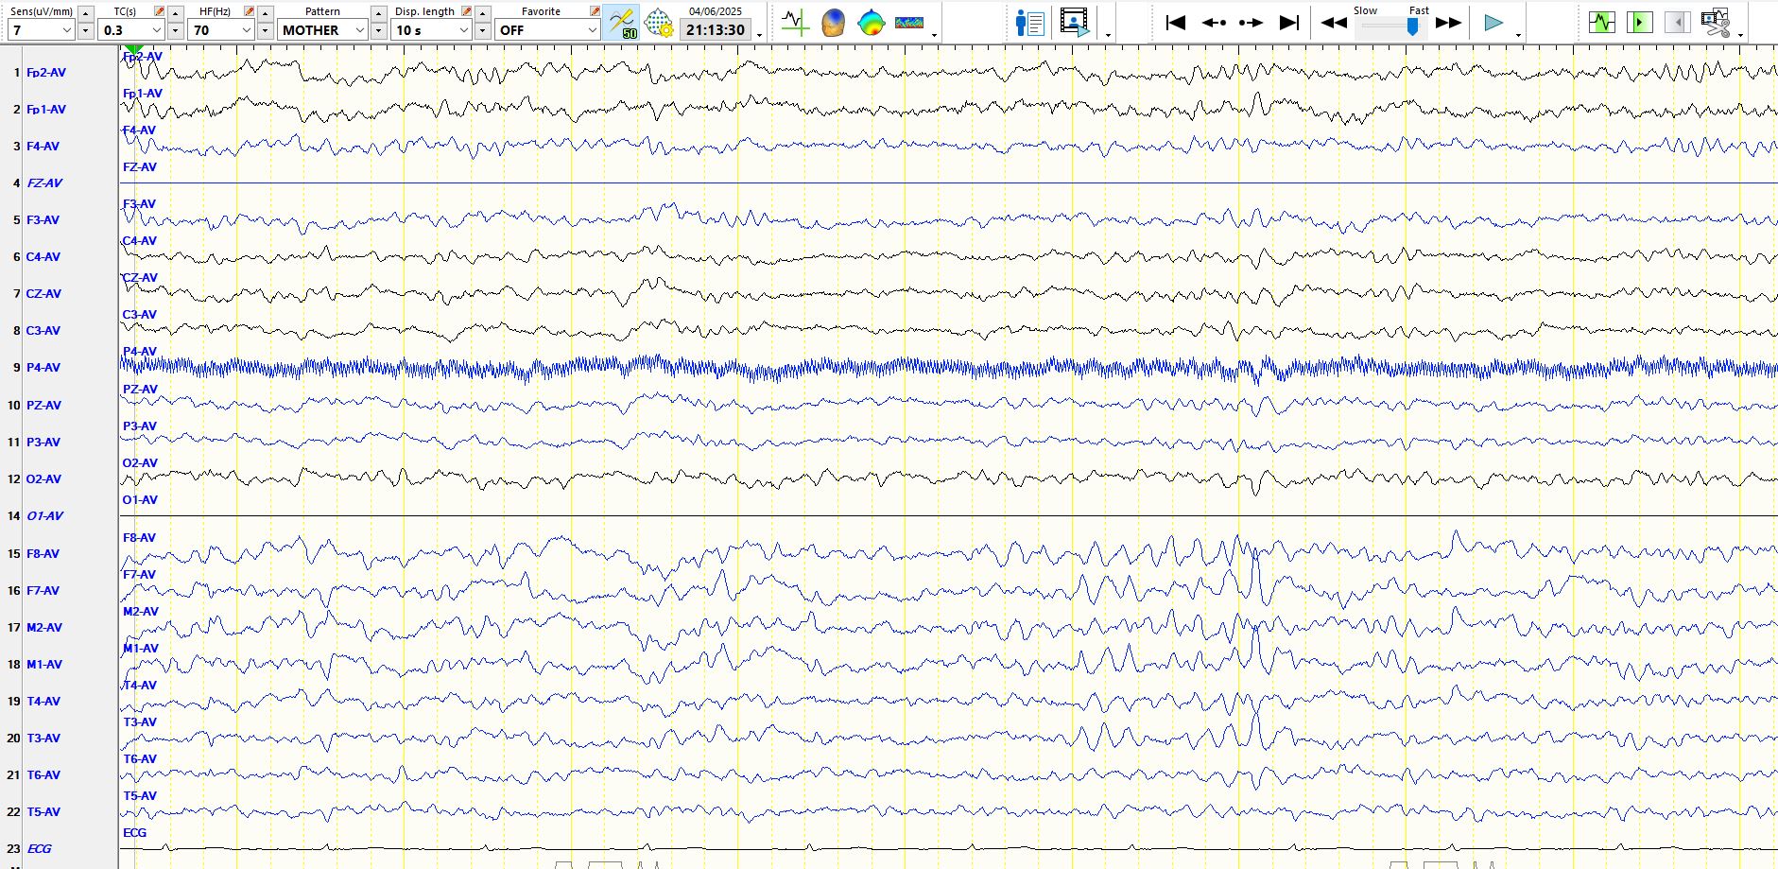Image resolution: width=1778 pixels, height=869 pixels.
Task: Expand the patient/video toolbar overflow arrow
Action: tap(1108, 36)
